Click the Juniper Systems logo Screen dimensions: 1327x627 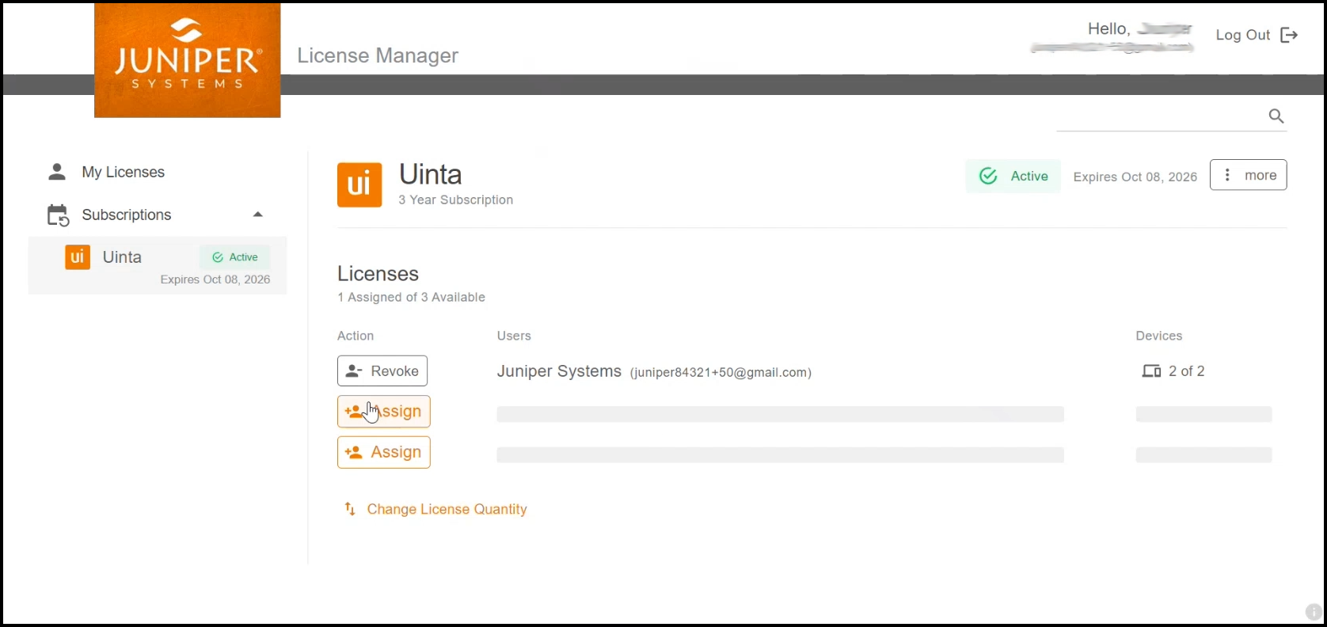[x=187, y=60]
